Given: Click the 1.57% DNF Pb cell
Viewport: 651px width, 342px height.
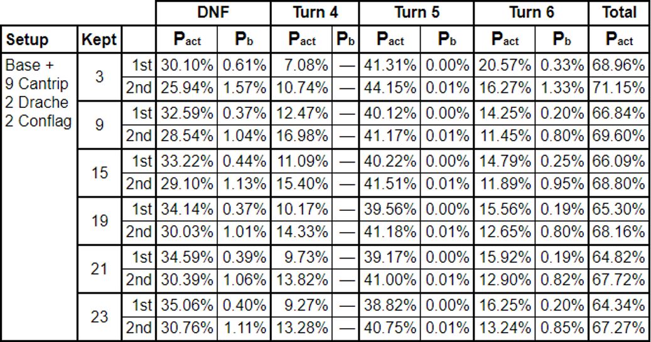Looking at the screenshot, I should pos(244,88).
